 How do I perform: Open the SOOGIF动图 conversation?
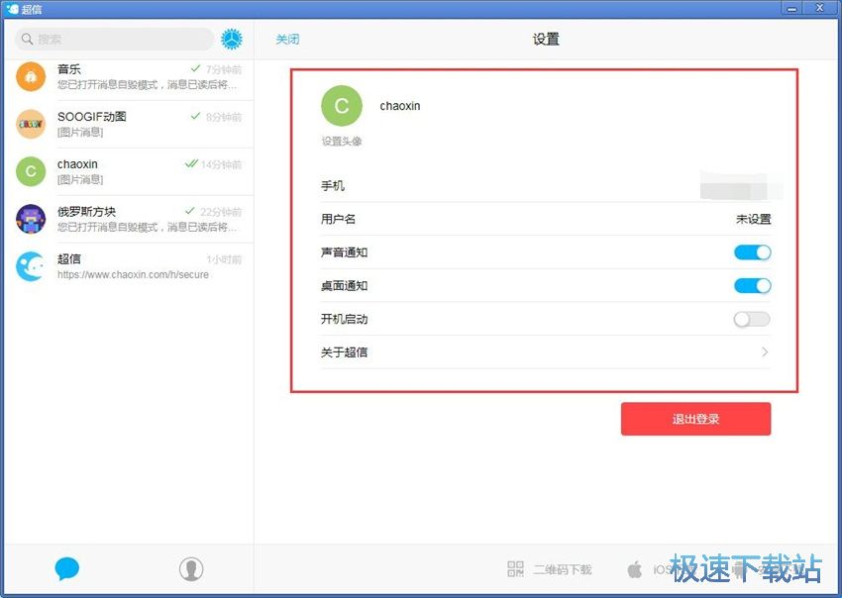point(129,124)
